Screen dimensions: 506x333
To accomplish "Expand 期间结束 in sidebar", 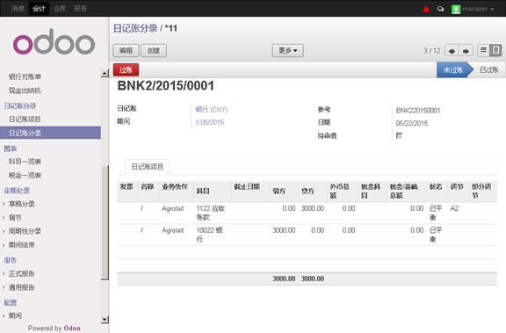I will (x=21, y=245).
